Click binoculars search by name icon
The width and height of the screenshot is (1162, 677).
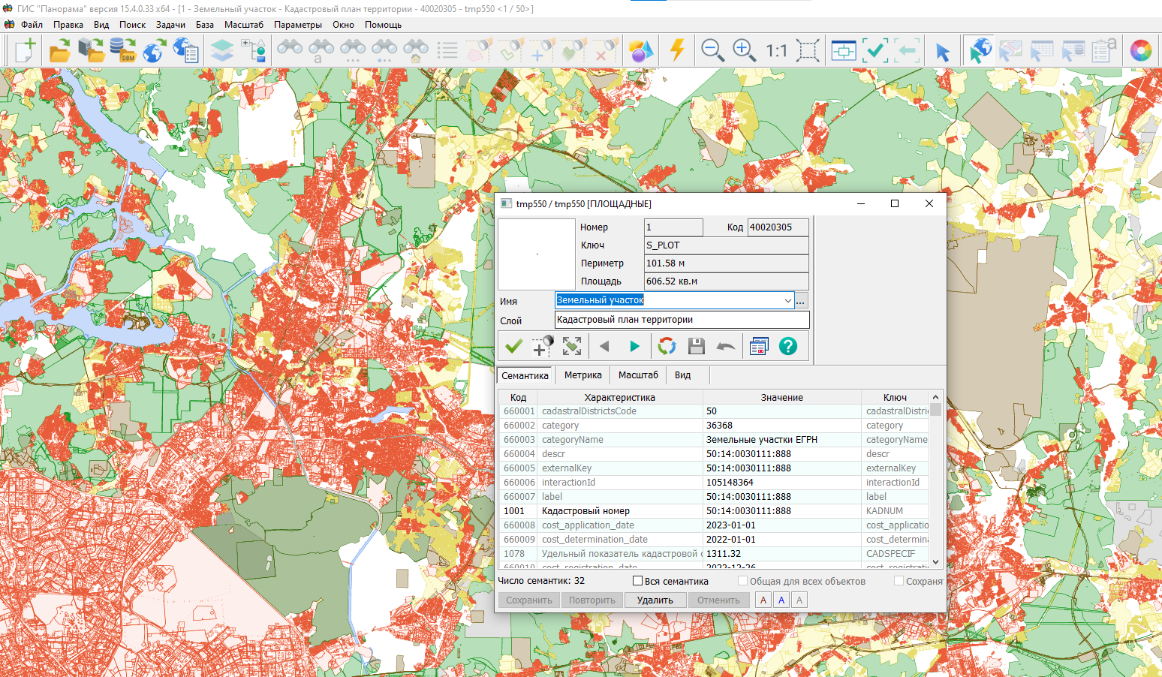click(x=321, y=51)
